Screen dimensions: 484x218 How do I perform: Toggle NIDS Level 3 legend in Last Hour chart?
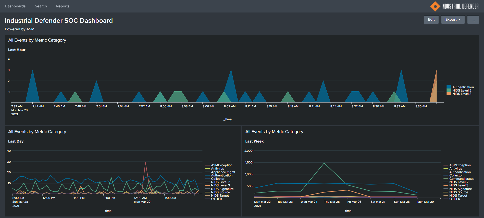click(x=459, y=94)
